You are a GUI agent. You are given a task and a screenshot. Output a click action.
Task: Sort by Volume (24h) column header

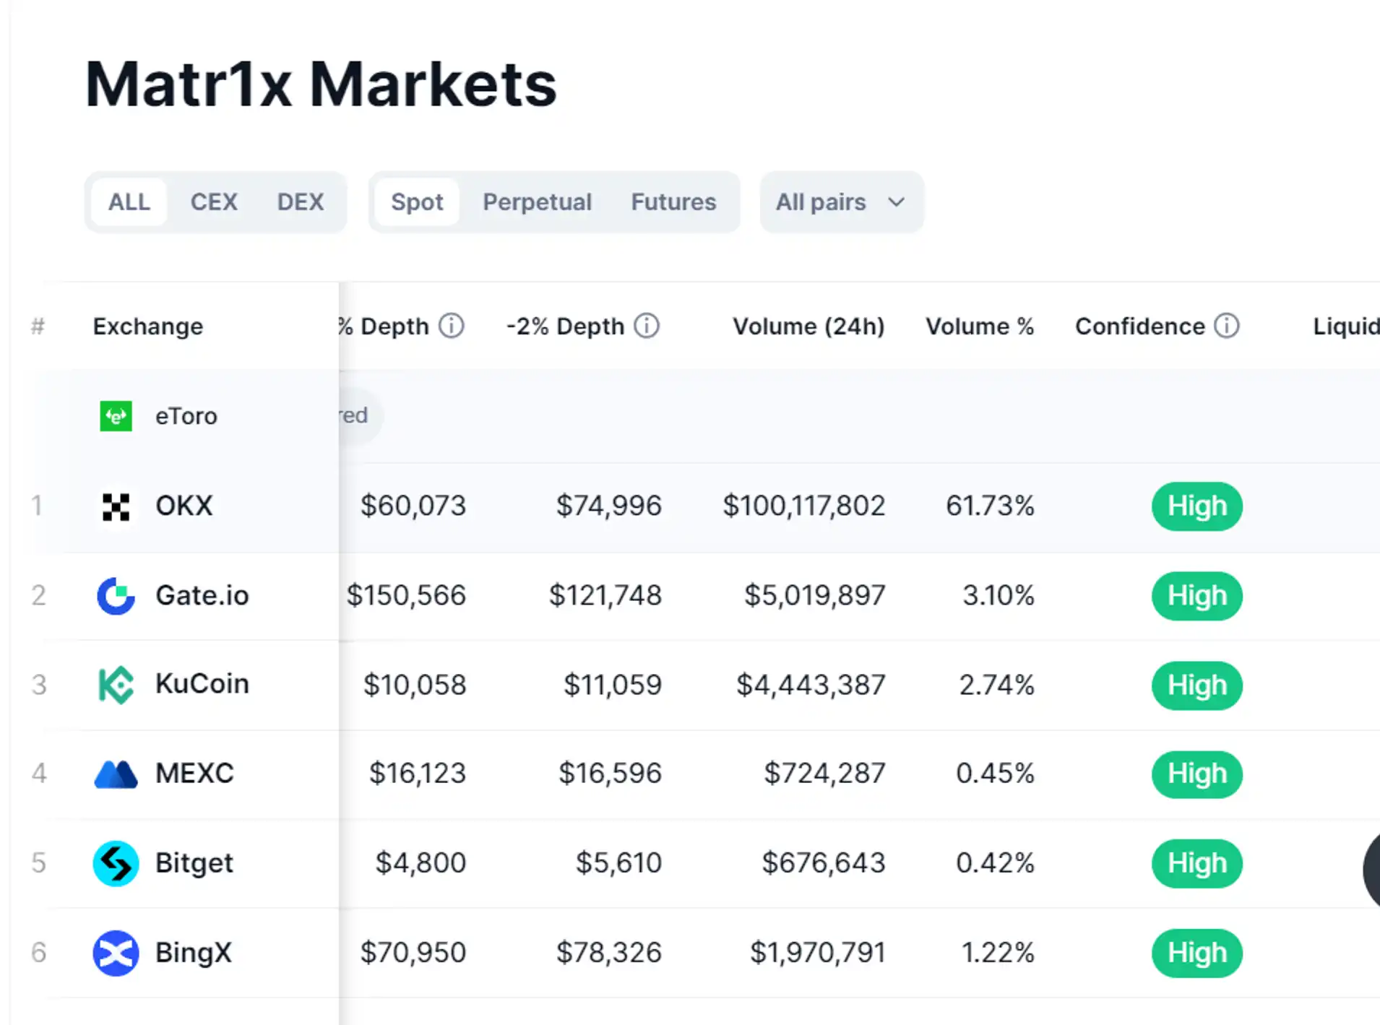[x=808, y=326]
